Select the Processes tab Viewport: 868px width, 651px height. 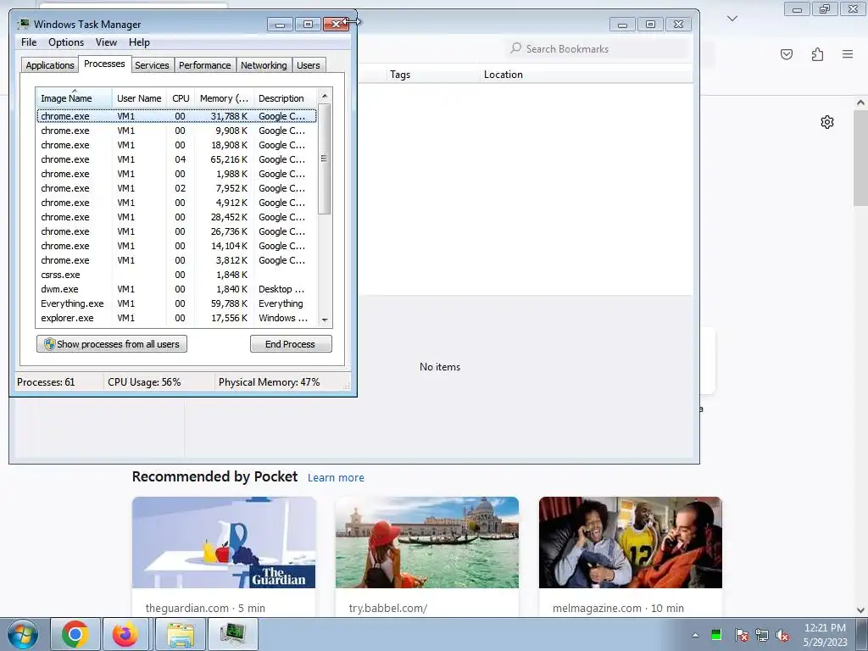pos(104,64)
